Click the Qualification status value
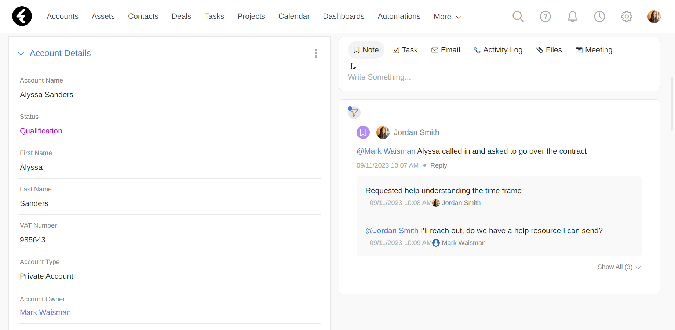 41,131
